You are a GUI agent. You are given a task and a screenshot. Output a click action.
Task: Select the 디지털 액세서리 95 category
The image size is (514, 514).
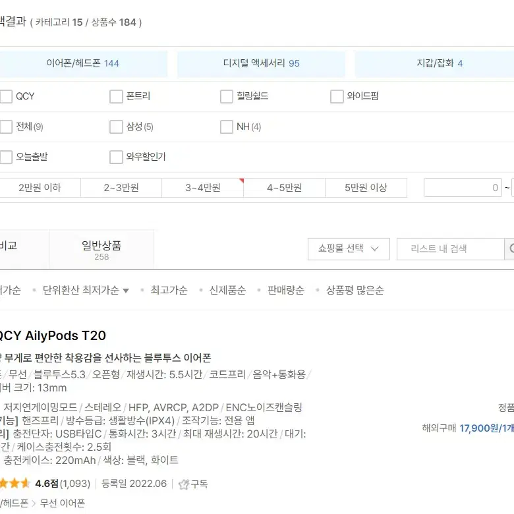[x=261, y=64]
